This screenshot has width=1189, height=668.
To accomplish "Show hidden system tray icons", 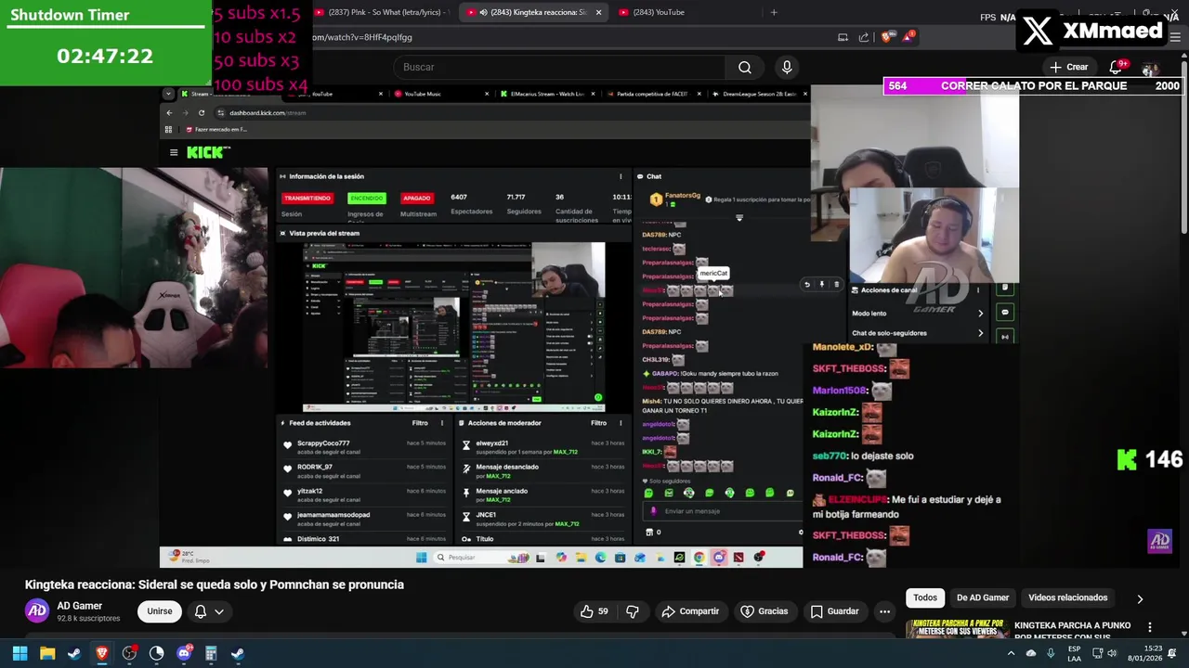I will [1011, 653].
